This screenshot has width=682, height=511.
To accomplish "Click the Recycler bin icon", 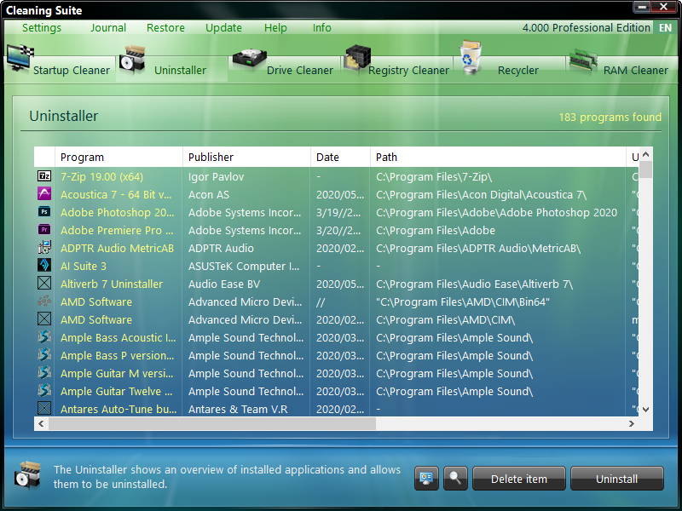I will [x=471, y=57].
